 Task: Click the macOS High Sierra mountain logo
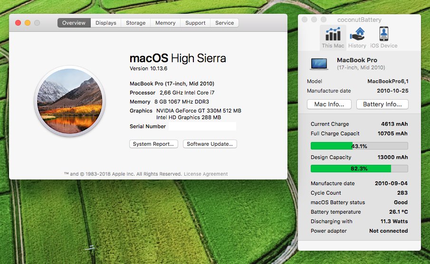(70, 101)
